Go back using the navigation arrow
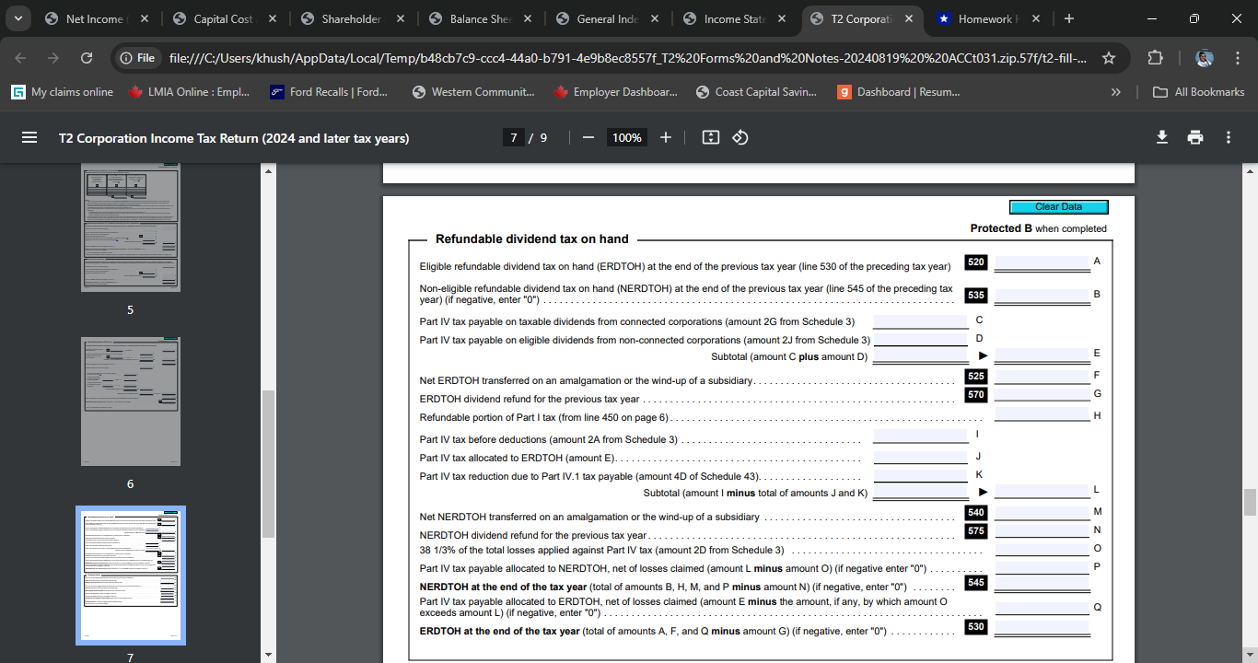This screenshot has width=1258, height=663. 19,57
